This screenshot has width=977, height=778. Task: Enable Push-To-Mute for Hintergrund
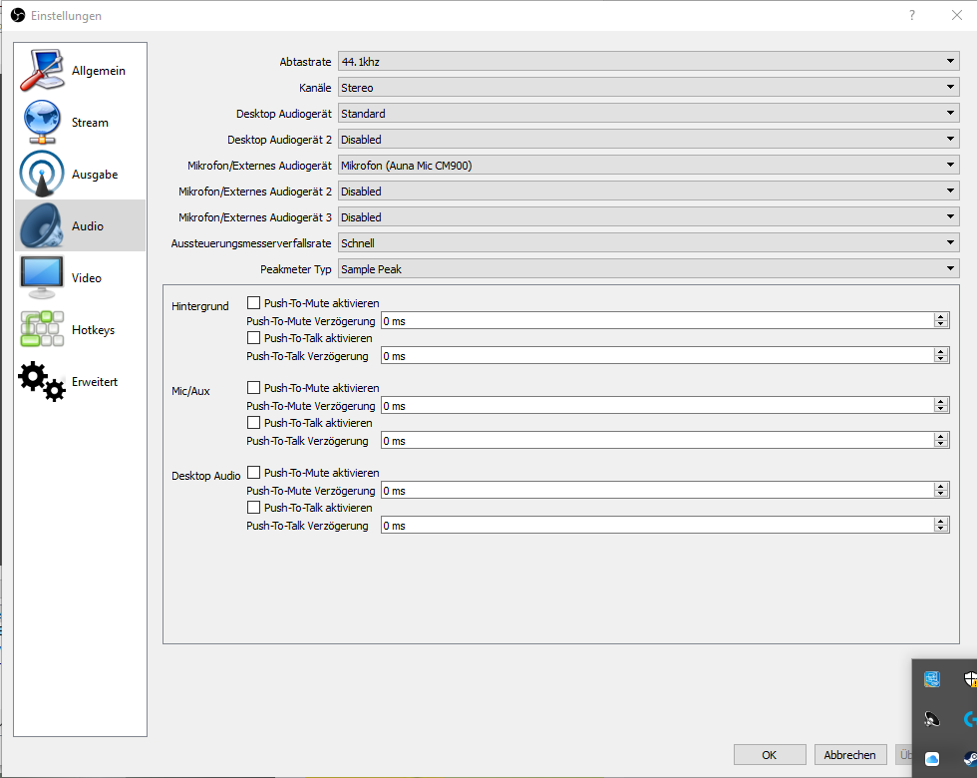pos(253,303)
